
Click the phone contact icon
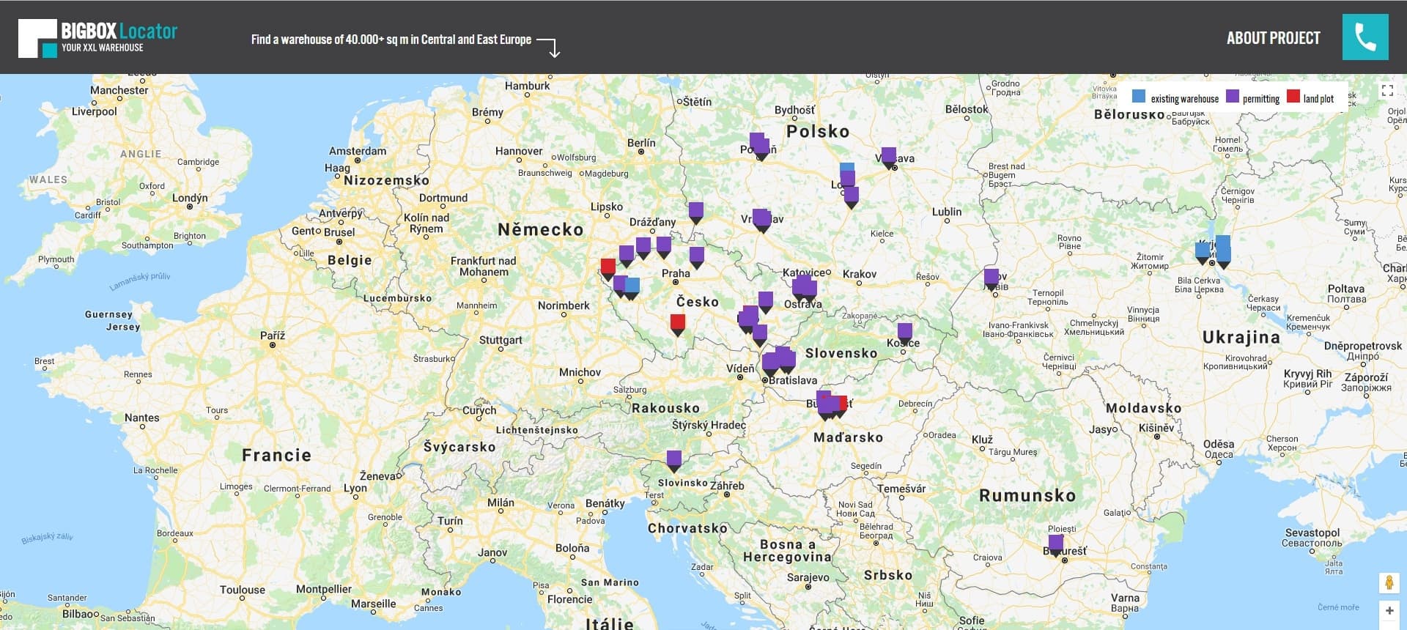(1364, 37)
